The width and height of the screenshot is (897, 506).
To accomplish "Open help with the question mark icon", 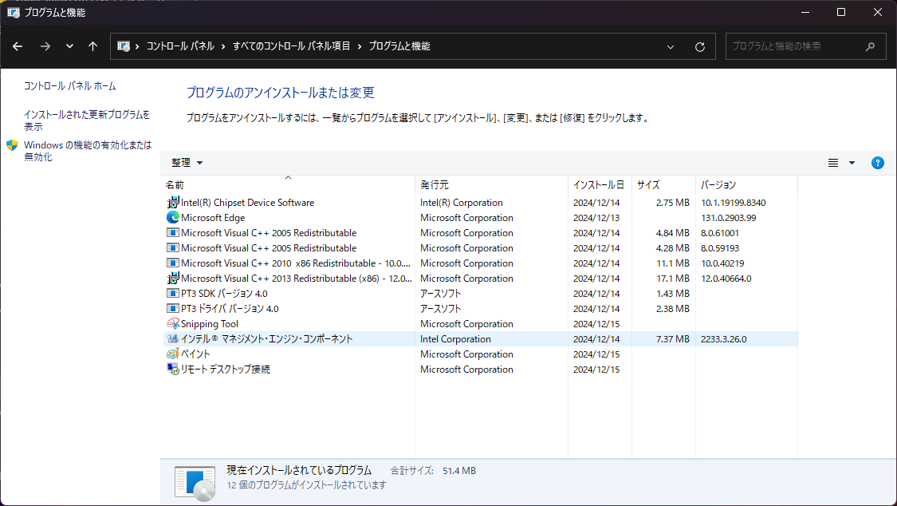I will tap(877, 163).
